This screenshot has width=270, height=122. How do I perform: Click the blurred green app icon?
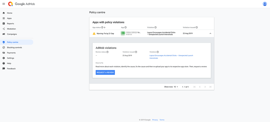click(123, 33)
